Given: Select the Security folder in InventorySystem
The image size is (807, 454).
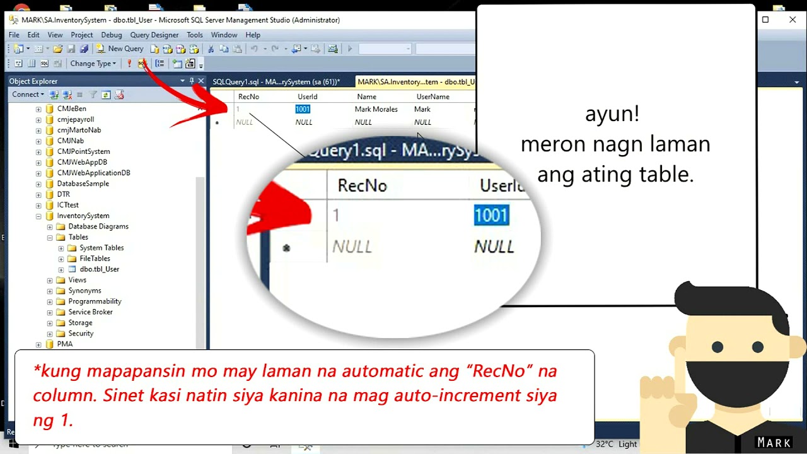Looking at the screenshot, I should click(81, 334).
